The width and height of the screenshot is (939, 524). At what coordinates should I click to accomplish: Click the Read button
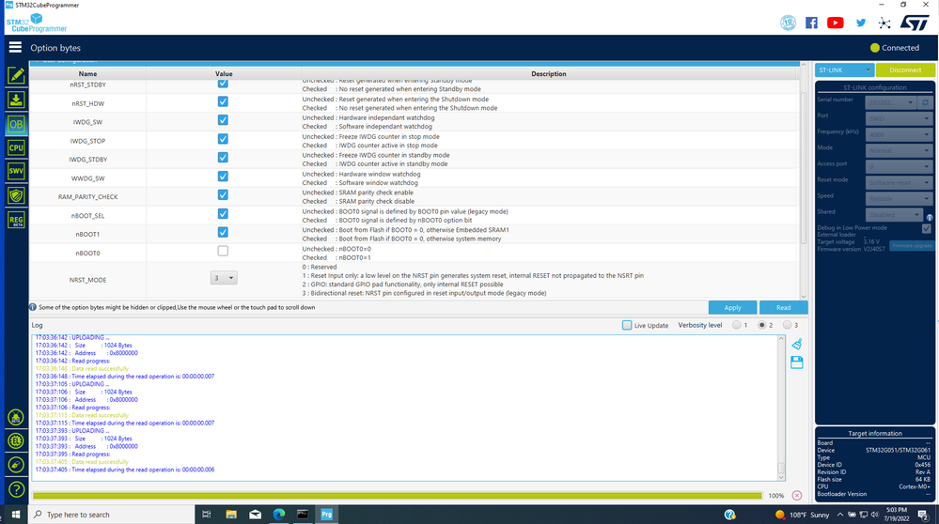click(x=783, y=307)
